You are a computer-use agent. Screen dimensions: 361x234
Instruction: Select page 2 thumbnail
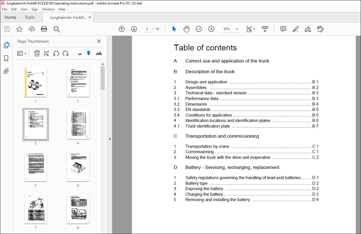click(78, 83)
